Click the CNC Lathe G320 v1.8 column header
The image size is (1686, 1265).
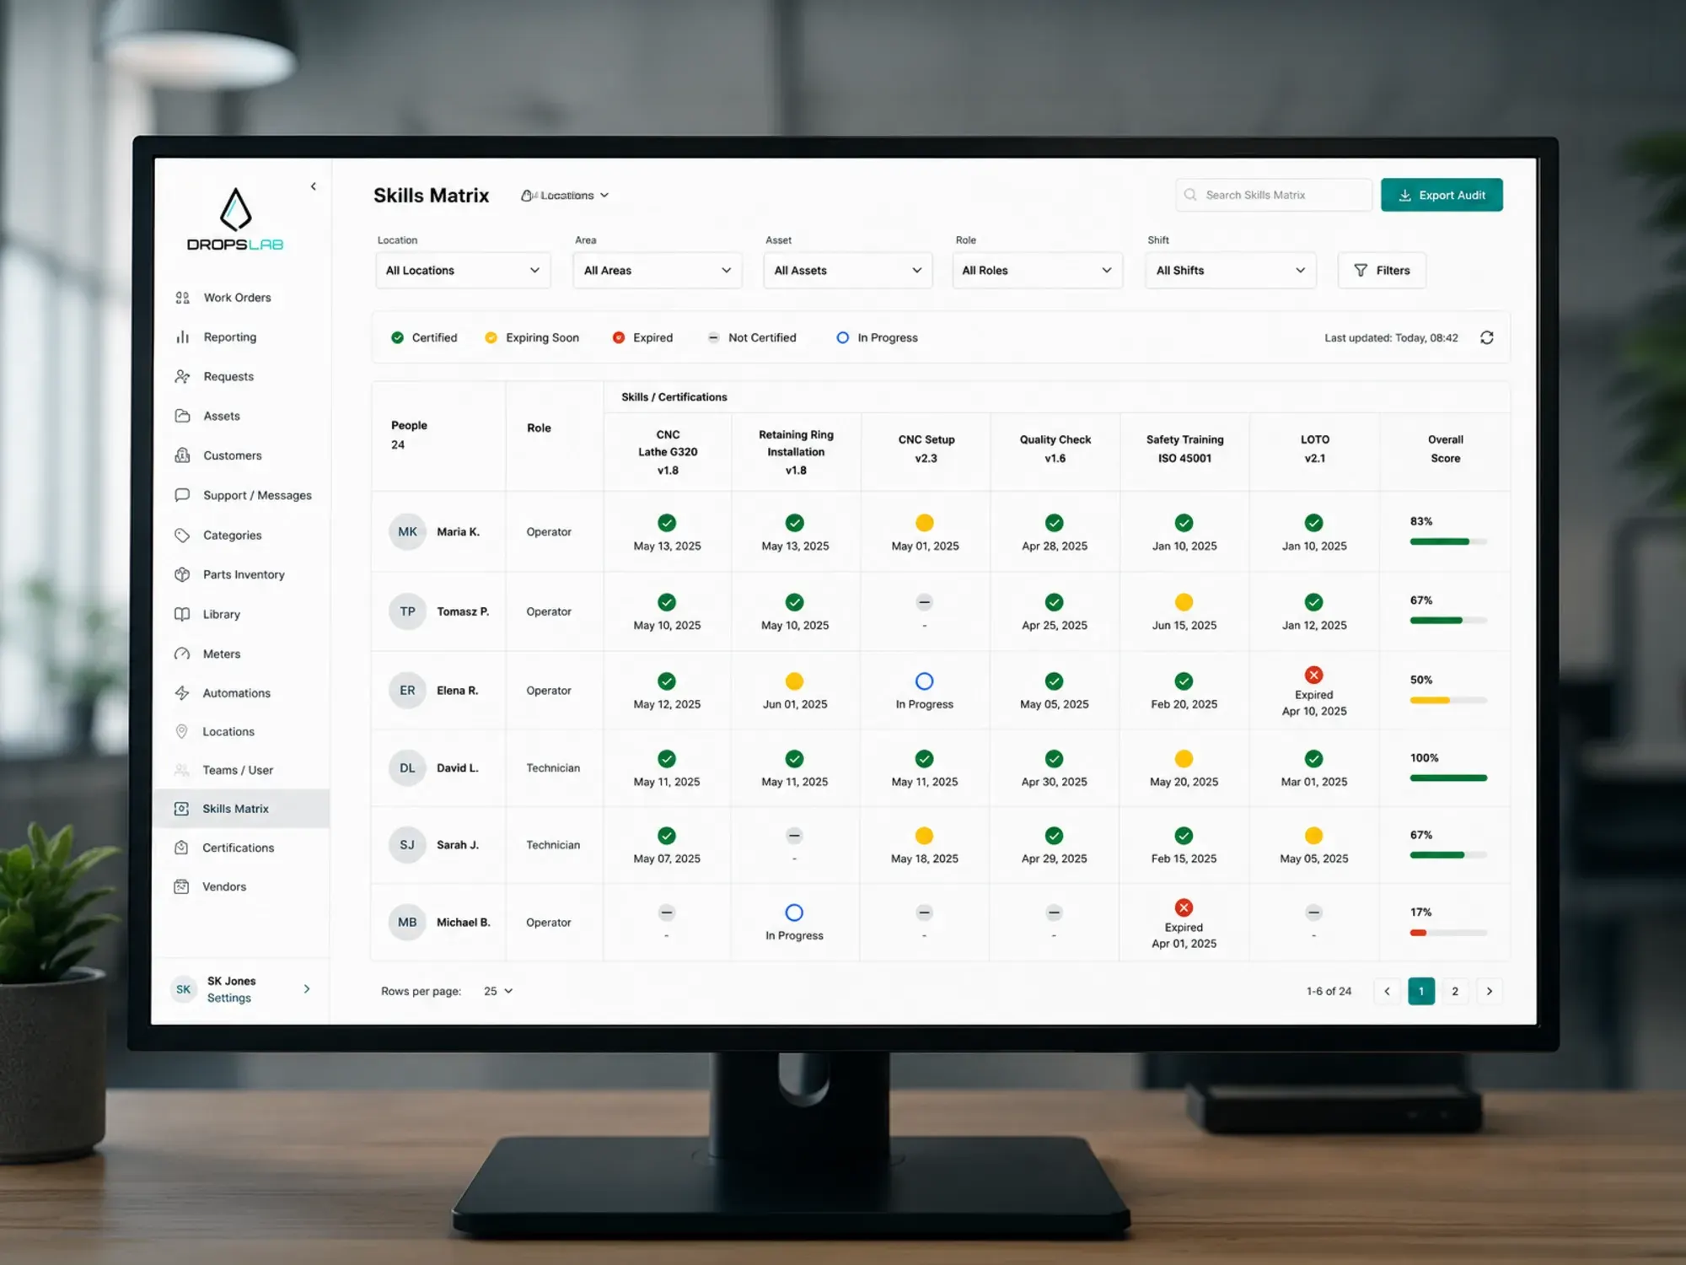pos(668,452)
